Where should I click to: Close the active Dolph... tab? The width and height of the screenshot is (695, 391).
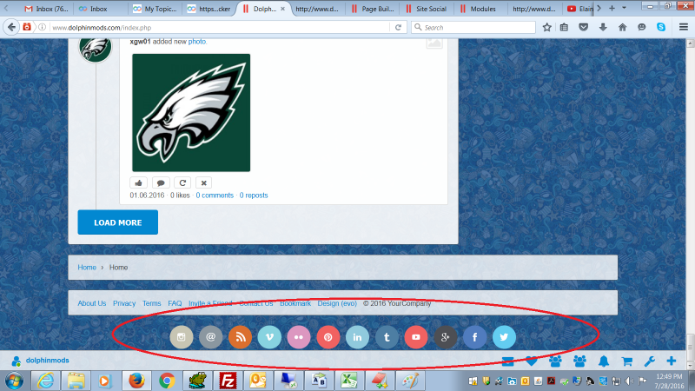tap(283, 9)
